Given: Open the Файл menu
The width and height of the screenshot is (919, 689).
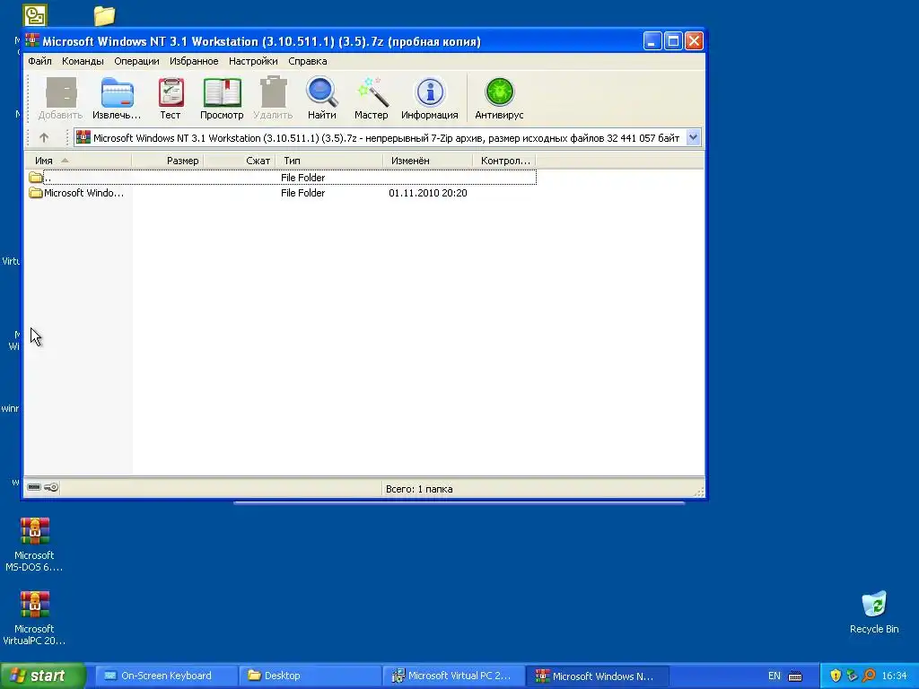Looking at the screenshot, I should (x=39, y=61).
